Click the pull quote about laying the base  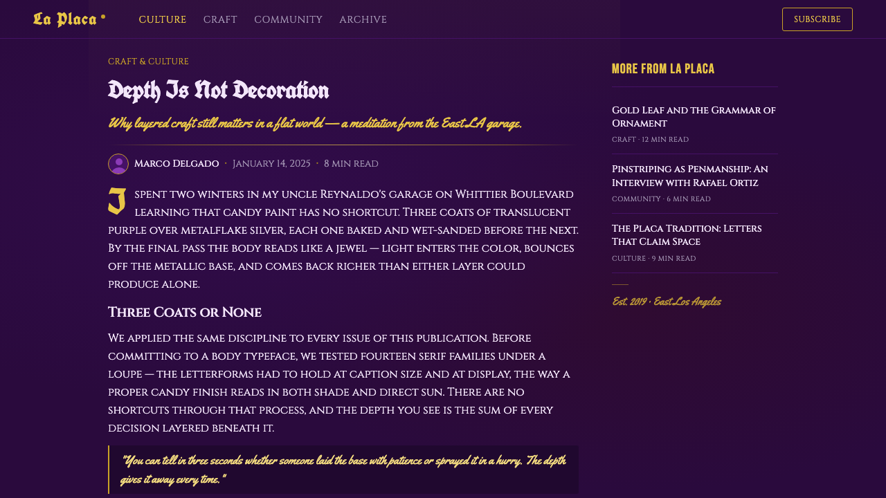(x=343, y=470)
